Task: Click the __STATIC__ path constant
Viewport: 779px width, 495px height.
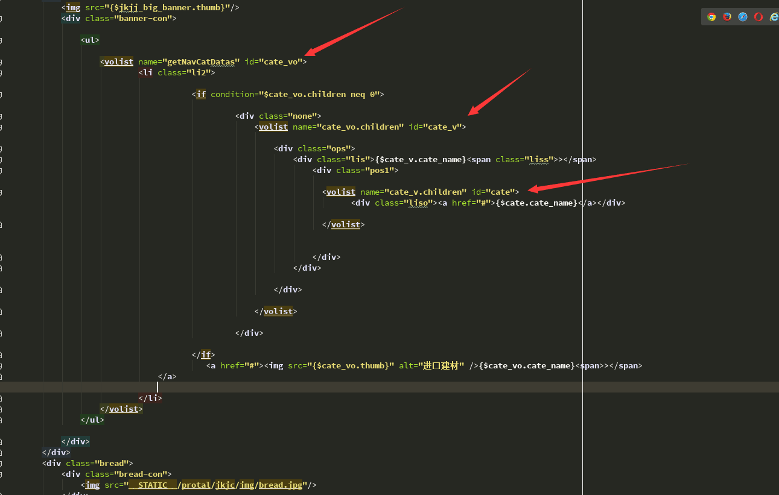Action: tap(153, 485)
